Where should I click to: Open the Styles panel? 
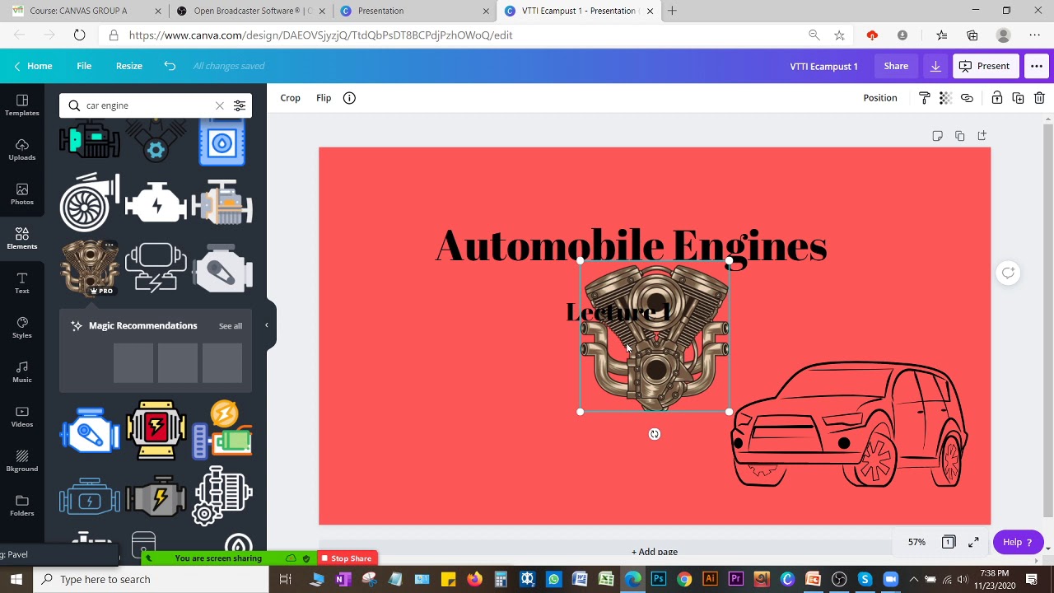22,327
